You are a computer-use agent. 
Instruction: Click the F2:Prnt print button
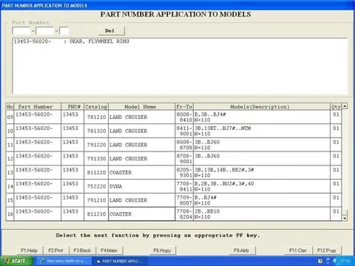pos(55,250)
